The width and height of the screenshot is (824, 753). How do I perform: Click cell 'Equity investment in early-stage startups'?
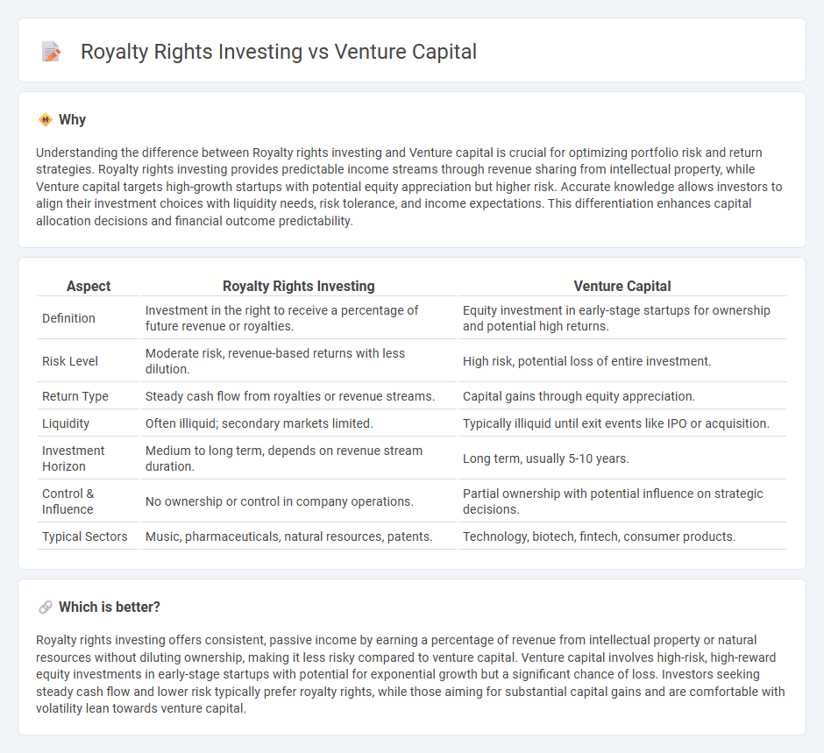tap(622, 318)
